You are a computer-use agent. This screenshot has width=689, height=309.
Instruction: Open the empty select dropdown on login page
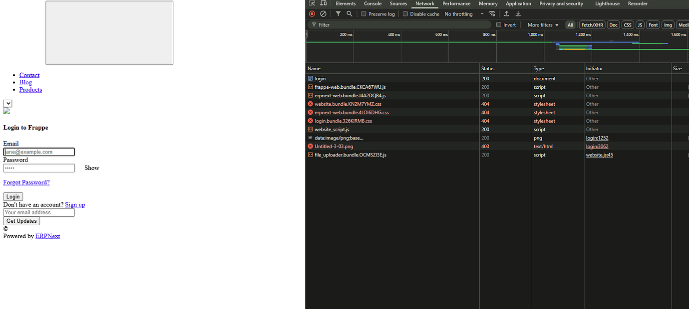(x=7, y=104)
